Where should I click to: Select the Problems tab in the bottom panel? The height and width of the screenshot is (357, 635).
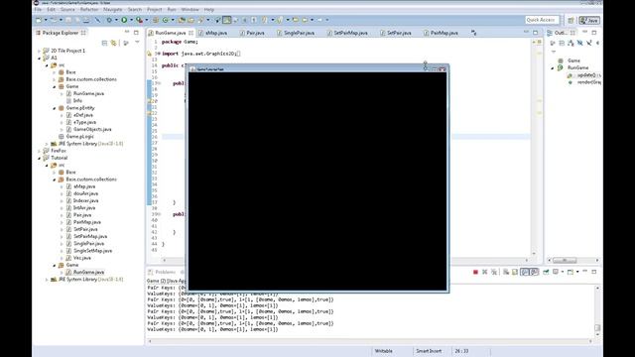click(x=162, y=272)
